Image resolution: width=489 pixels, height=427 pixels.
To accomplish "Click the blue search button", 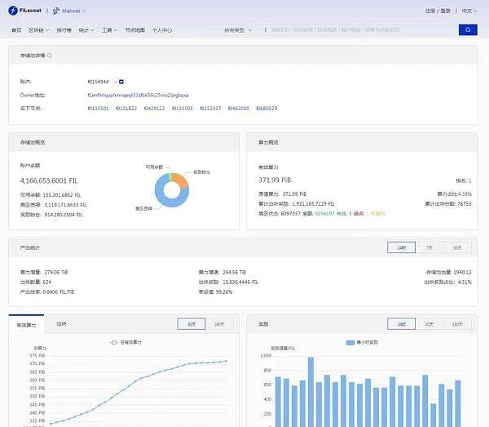I will pyautogui.click(x=468, y=29).
